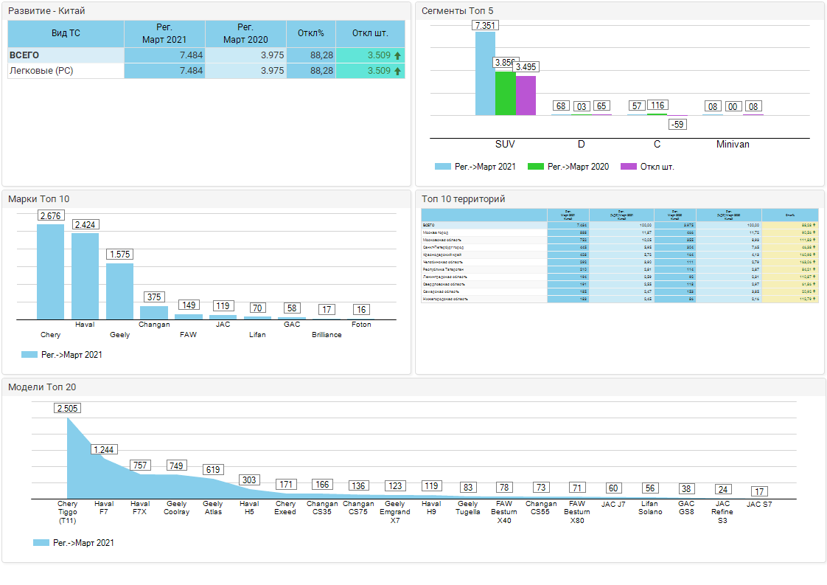Click green up arrow in Легковые (PC) row
This screenshot has height=585, width=827.
pos(398,71)
